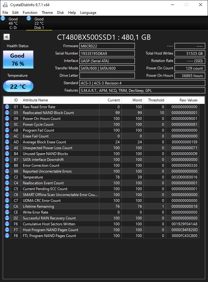This screenshot has width=208, height=282.
Task: Click status orb for Power On Hours Count
Action: click(7, 119)
